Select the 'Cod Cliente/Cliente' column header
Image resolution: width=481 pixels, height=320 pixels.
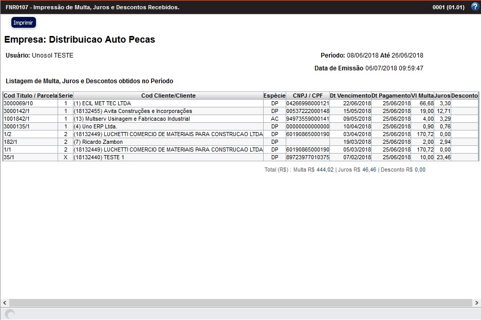coord(168,96)
